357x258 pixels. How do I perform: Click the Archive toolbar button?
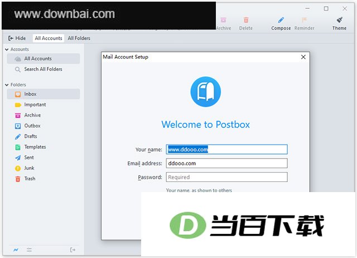pyautogui.click(x=223, y=23)
